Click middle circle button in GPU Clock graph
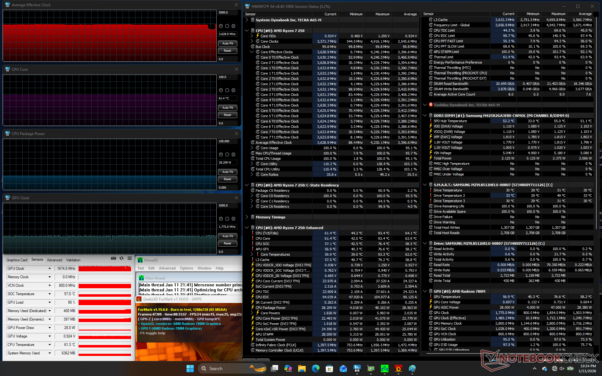The height and width of the screenshot is (376, 602). 227,219
